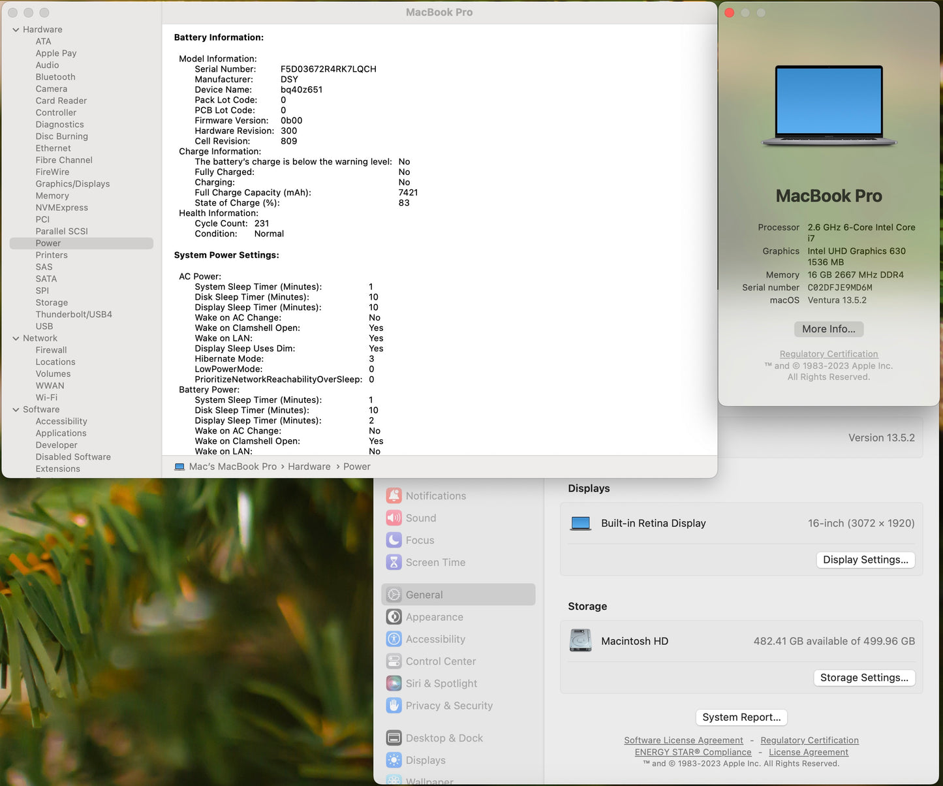This screenshot has height=786, width=943.
Task: Click the Desktop & Dock icon
Action: click(394, 738)
